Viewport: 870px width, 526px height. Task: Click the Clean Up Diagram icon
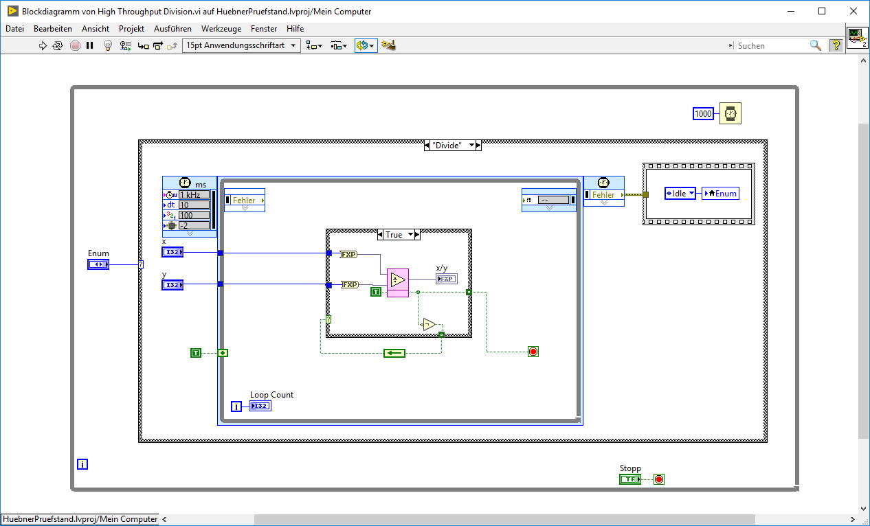(x=388, y=45)
